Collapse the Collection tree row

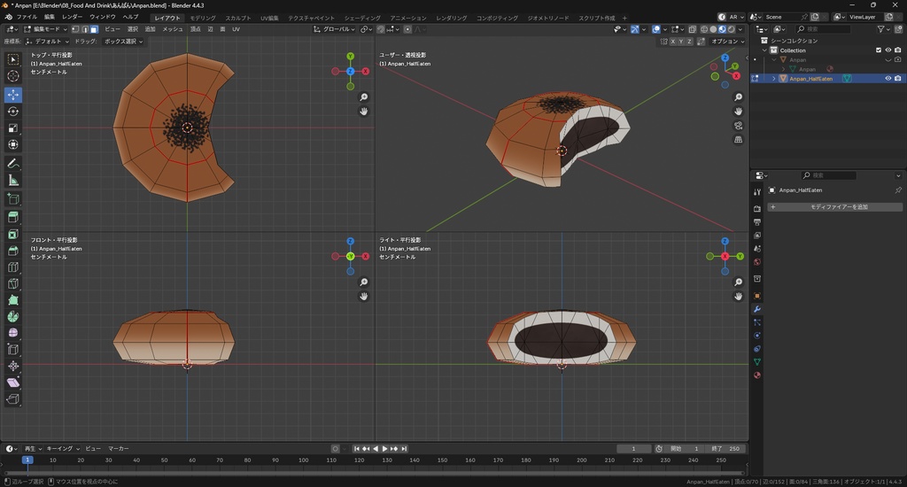click(x=764, y=50)
